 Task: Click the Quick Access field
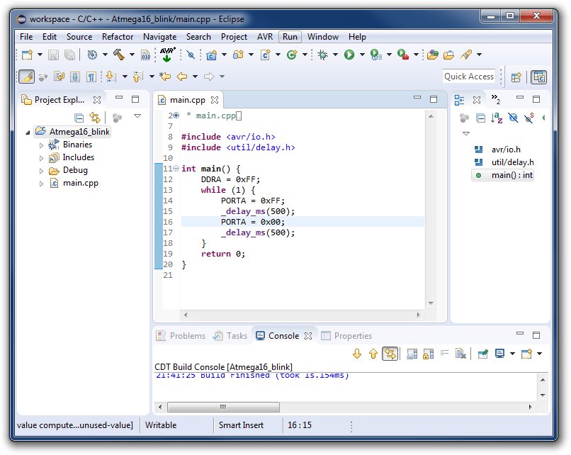(x=469, y=77)
